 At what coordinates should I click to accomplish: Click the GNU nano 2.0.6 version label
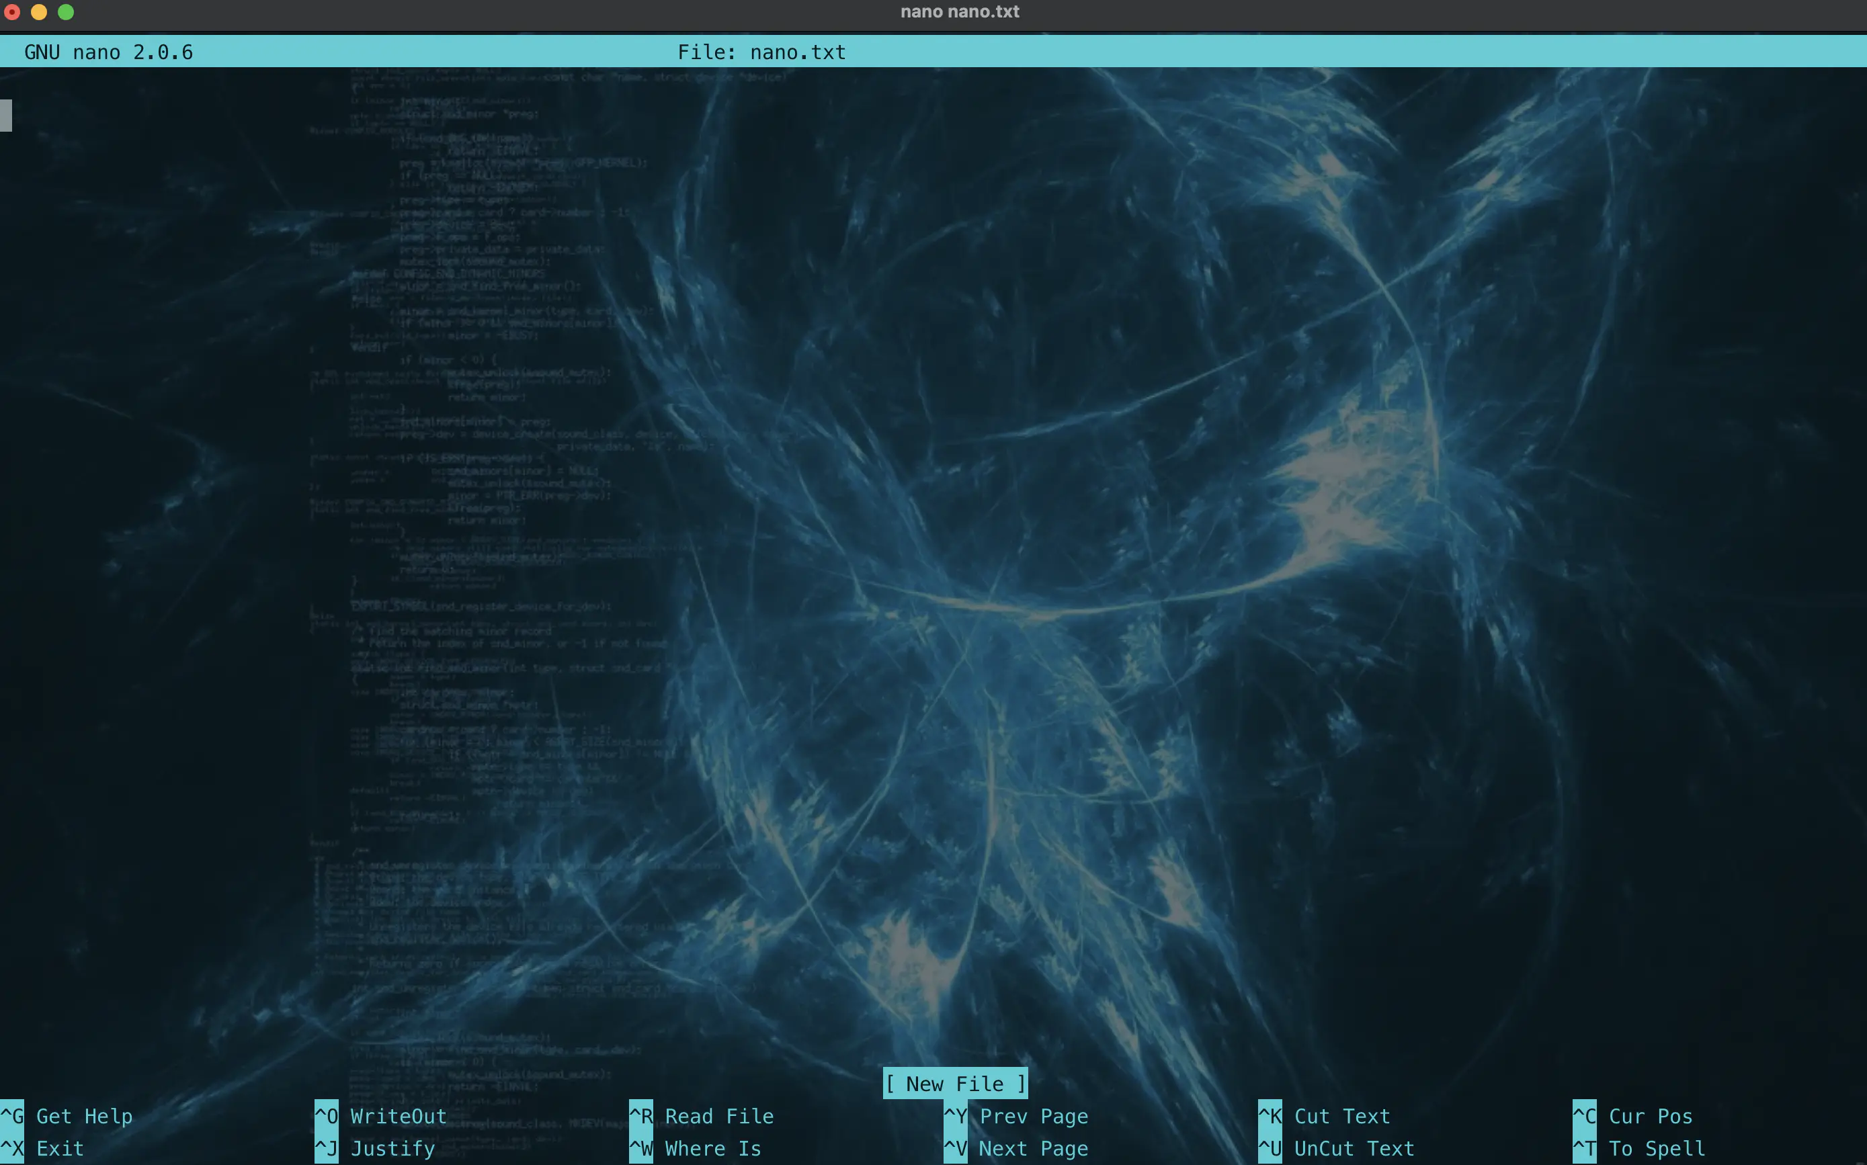pos(109,52)
